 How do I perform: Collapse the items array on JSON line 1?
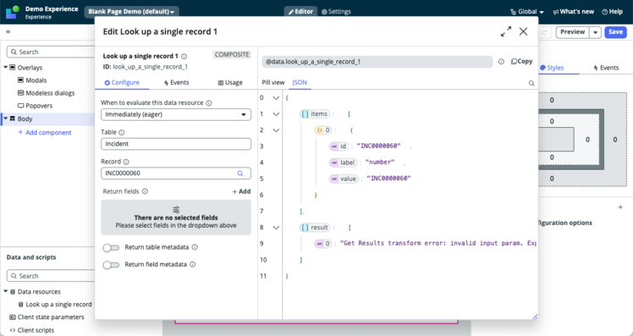coord(276,114)
